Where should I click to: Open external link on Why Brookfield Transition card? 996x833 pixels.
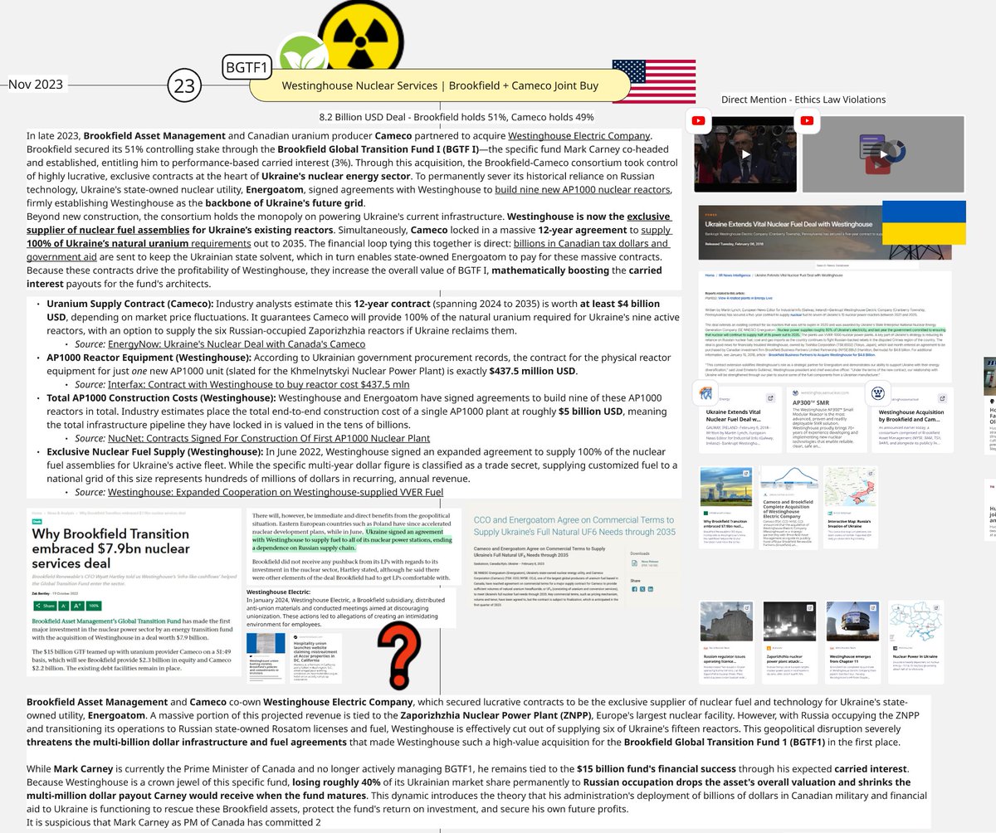[x=746, y=474]
